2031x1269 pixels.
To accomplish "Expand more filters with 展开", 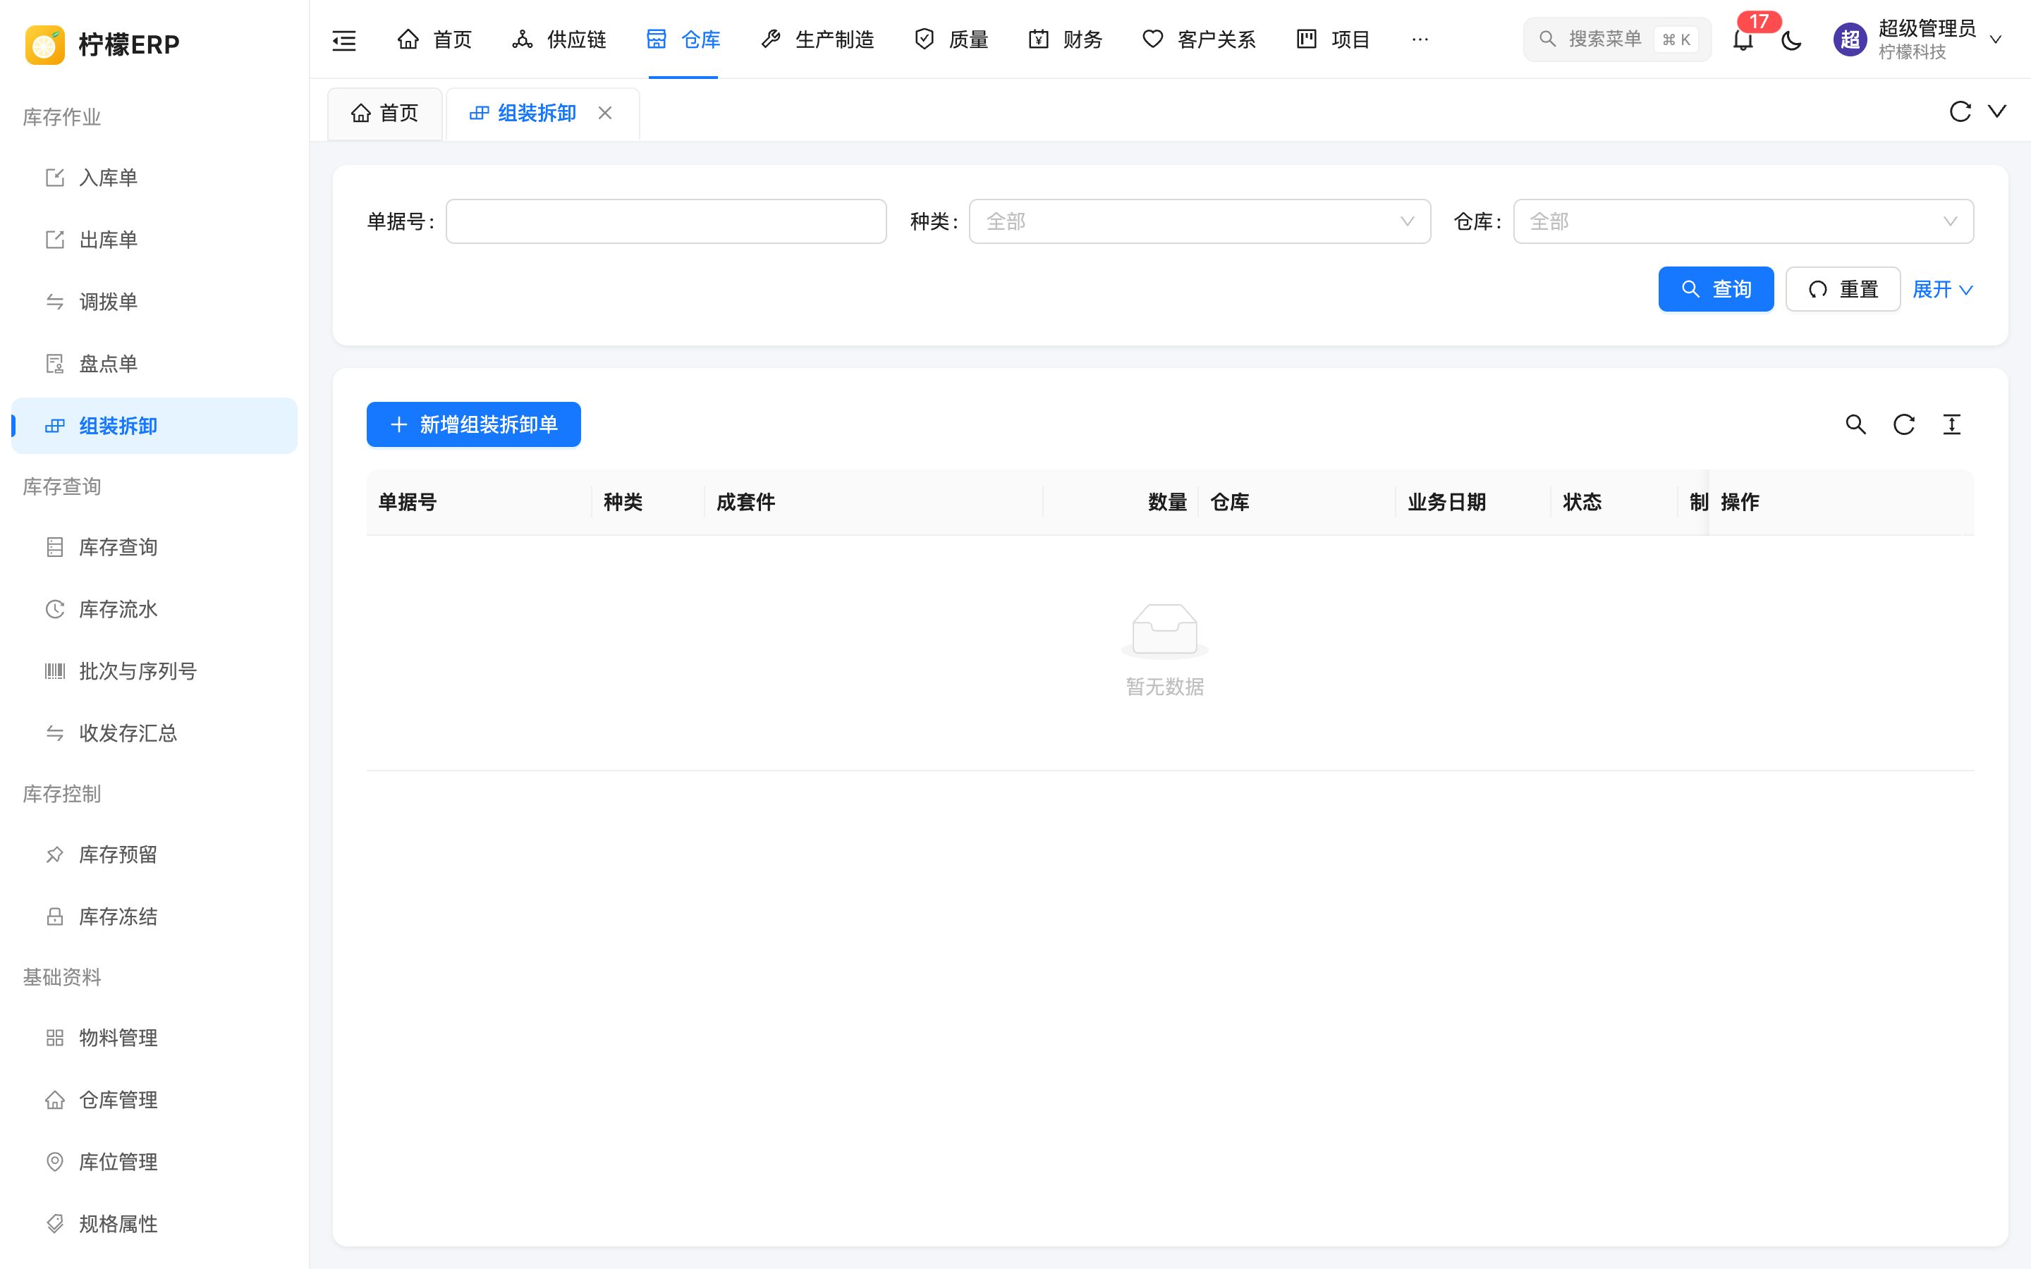I will 1942,290.
